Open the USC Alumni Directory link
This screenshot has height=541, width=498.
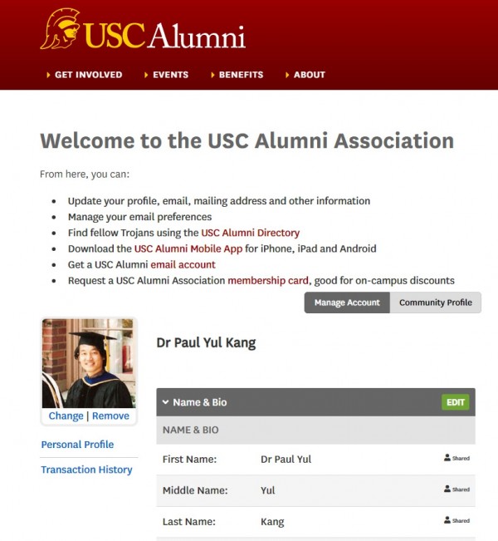tap(250, 234)
